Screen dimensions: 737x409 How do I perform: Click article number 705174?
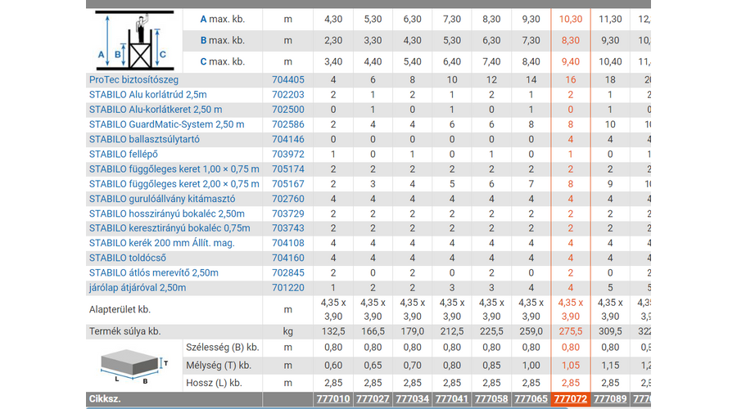pos(288,169)
